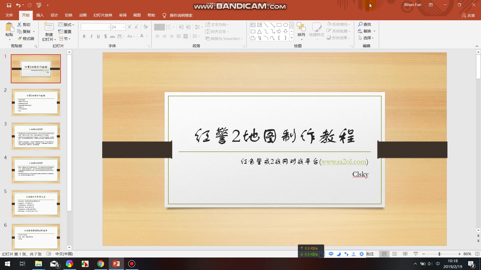Open the notification center icon
The height and width of the screenshot is (270, 481).
(x=471, y=264)
